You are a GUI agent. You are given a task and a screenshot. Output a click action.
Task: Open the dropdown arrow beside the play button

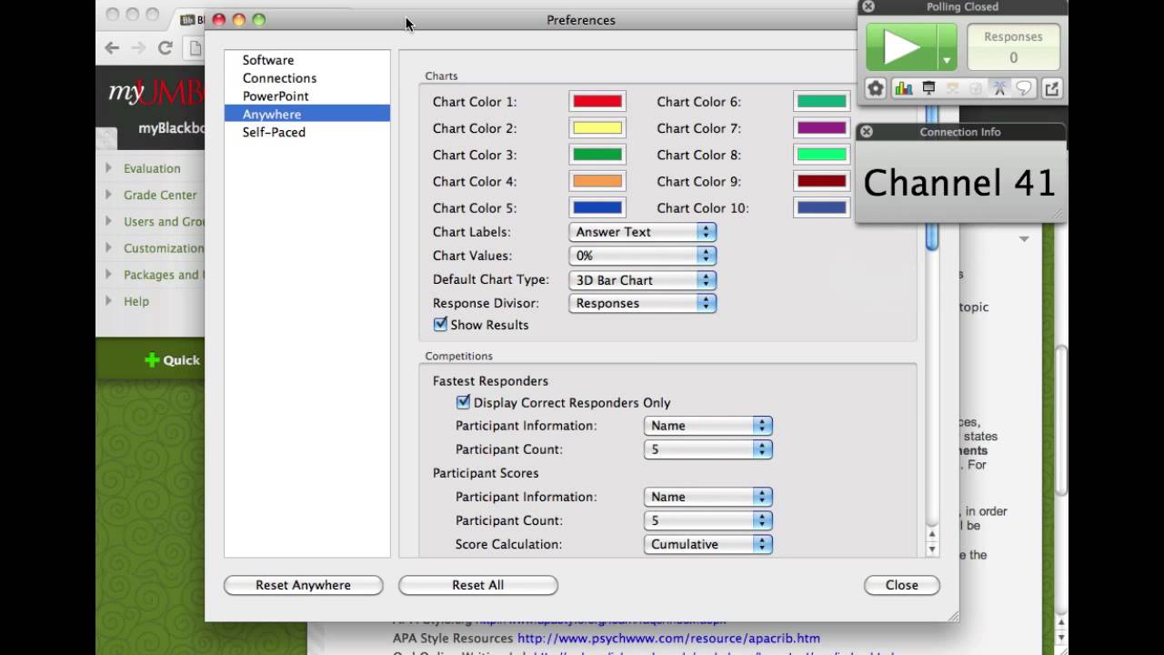click(947, 47)
